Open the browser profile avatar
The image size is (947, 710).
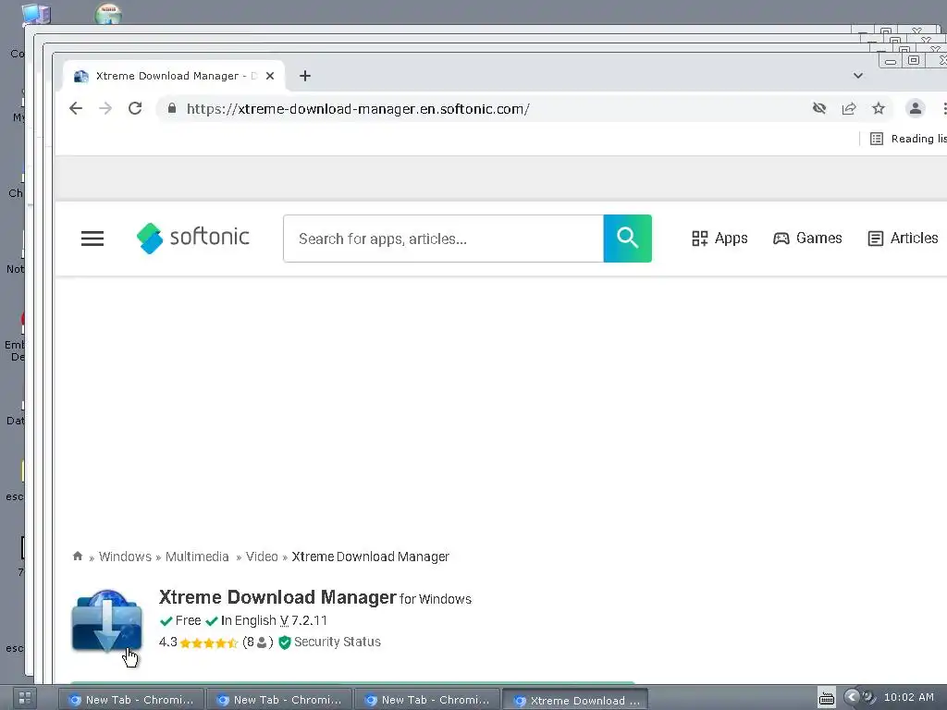[916, 109]
